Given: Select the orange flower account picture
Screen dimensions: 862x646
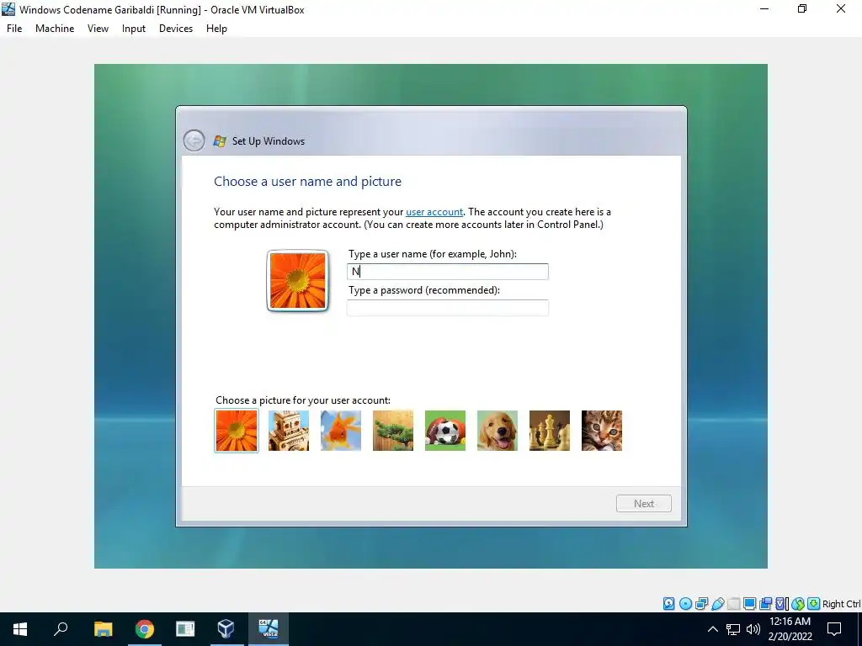Looking at the screenshot, I should [x=237, y=431].
